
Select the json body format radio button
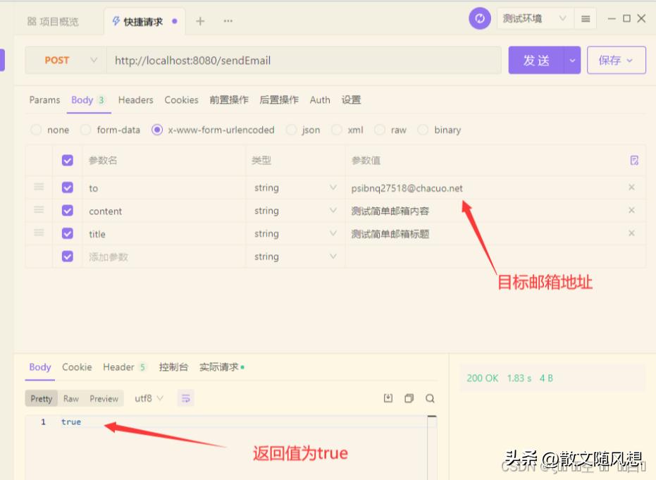(291, 130)
